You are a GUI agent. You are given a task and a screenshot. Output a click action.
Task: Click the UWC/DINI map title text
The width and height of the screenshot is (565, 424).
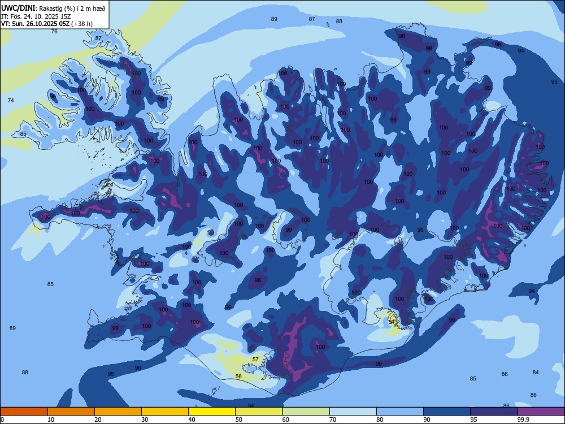click(x=53, y=8)
